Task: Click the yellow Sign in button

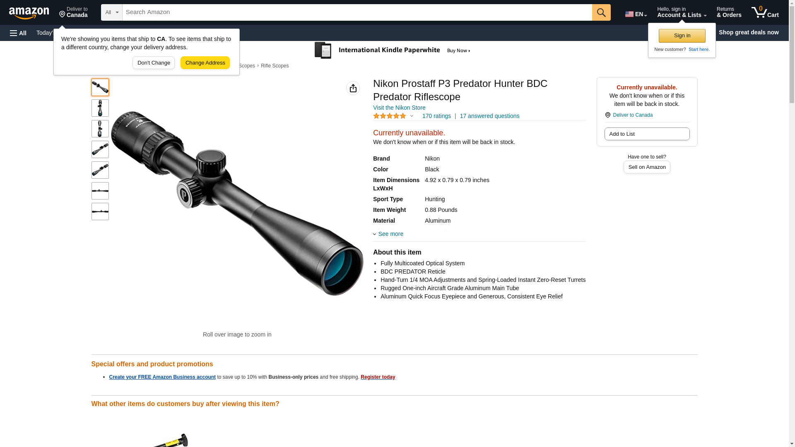Action: pyautogui.click(x=682, y=36)
